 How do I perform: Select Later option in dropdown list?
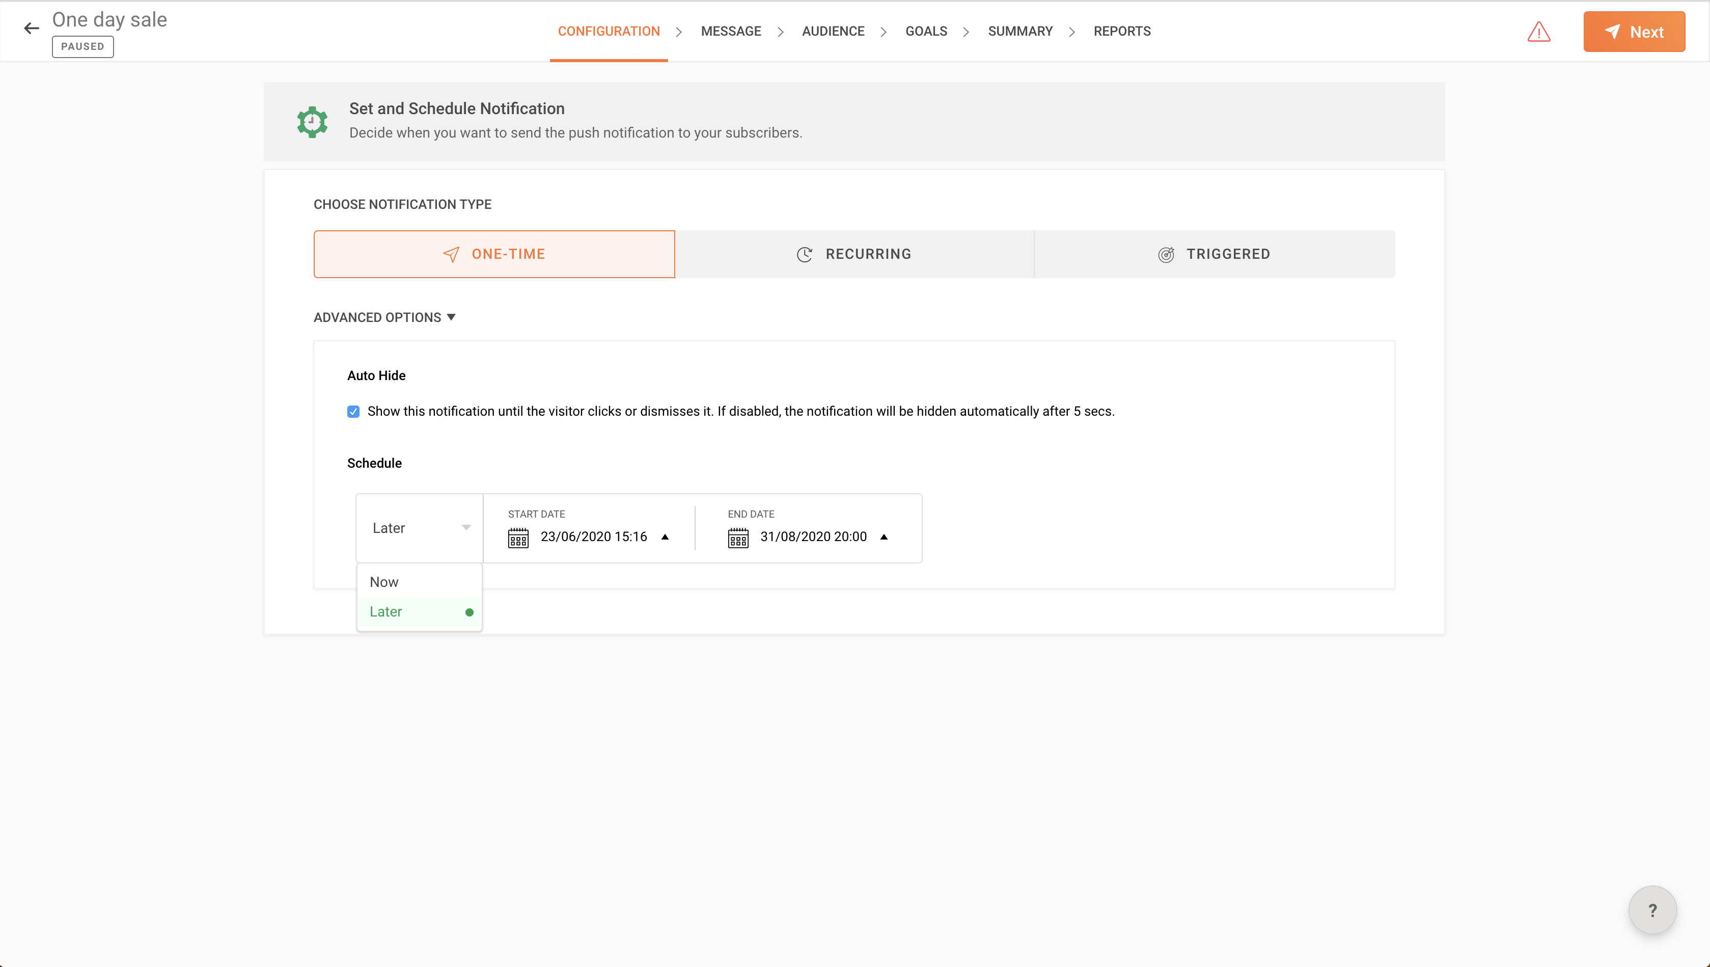tap(385, 612)
